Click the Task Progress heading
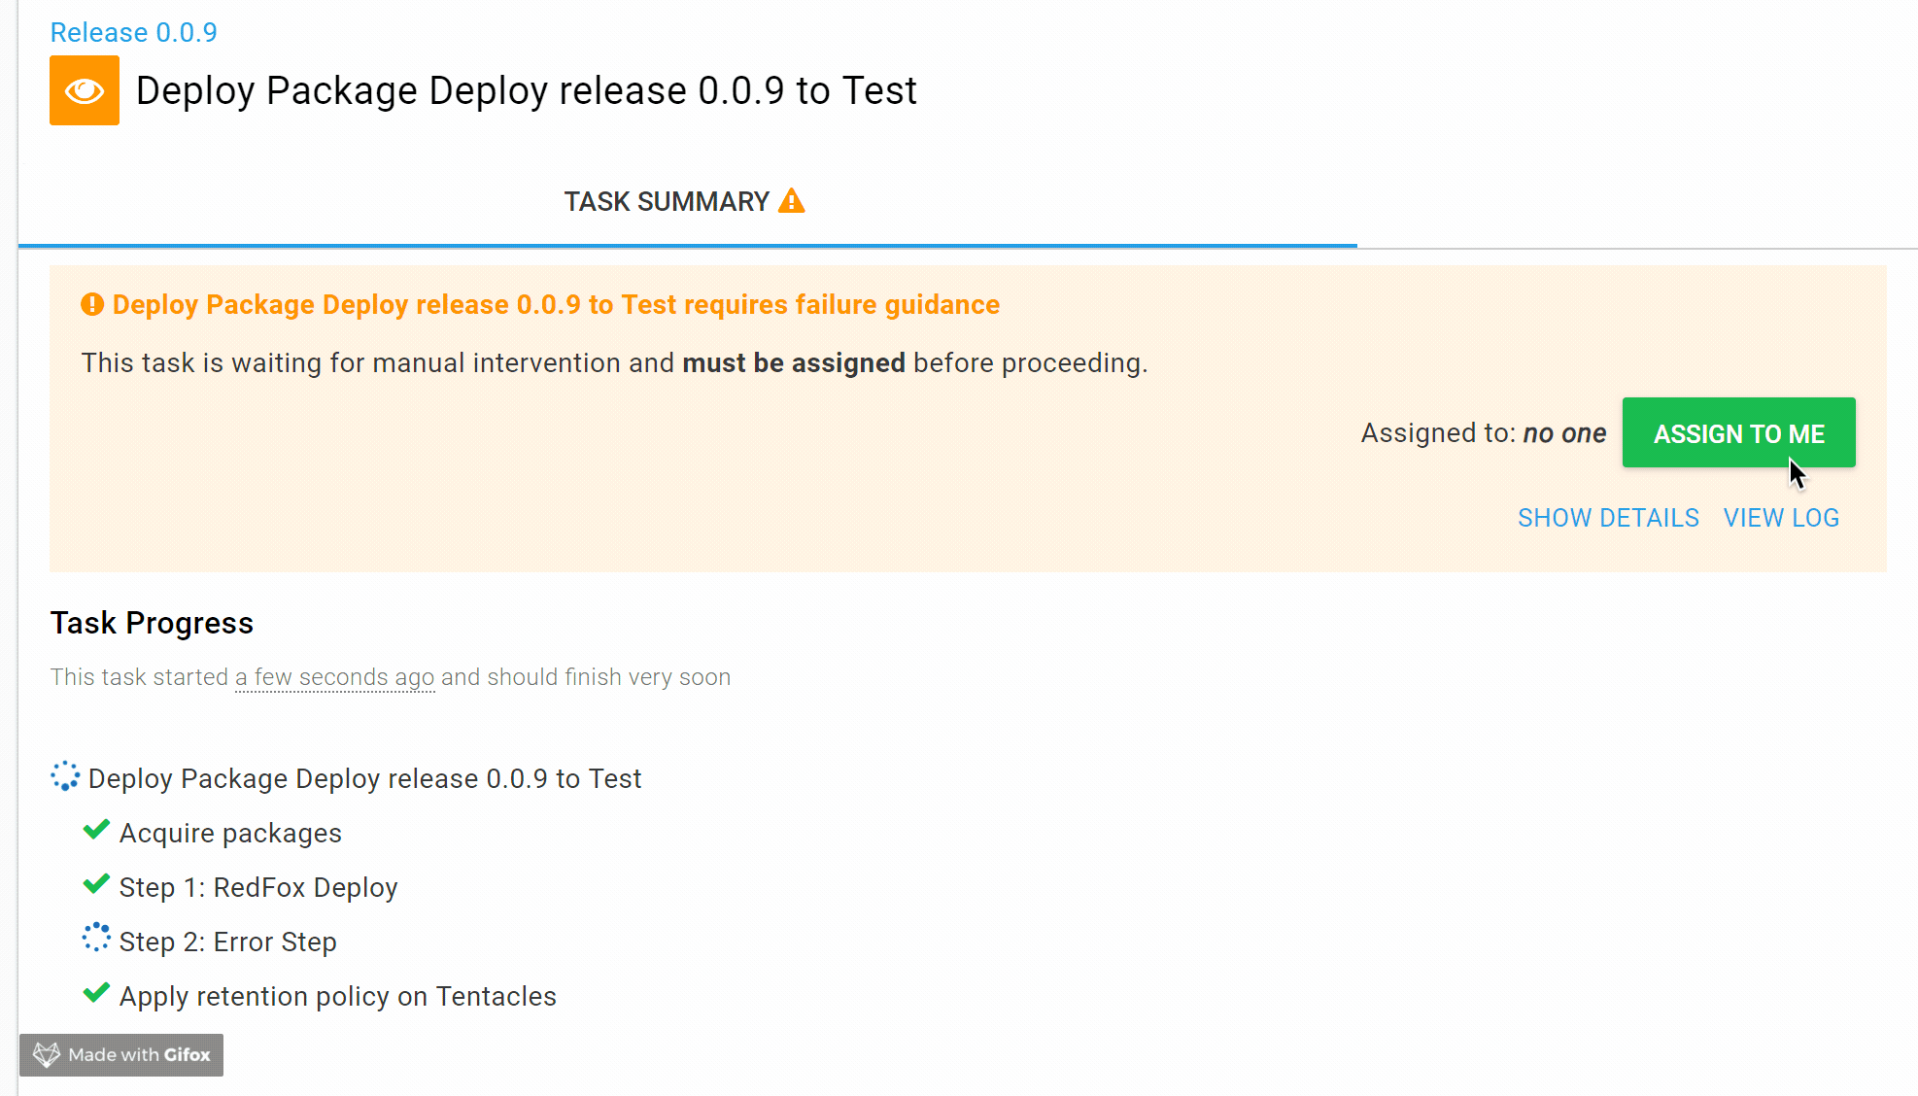This screenshot has height=1096, width=1918. pyautogui.click(x=152, y=622)
